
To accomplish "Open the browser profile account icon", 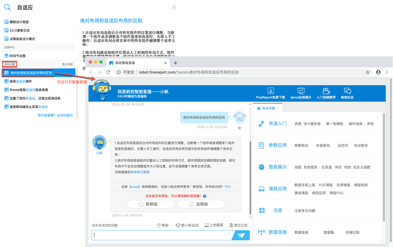I will (x=378, y=72).
